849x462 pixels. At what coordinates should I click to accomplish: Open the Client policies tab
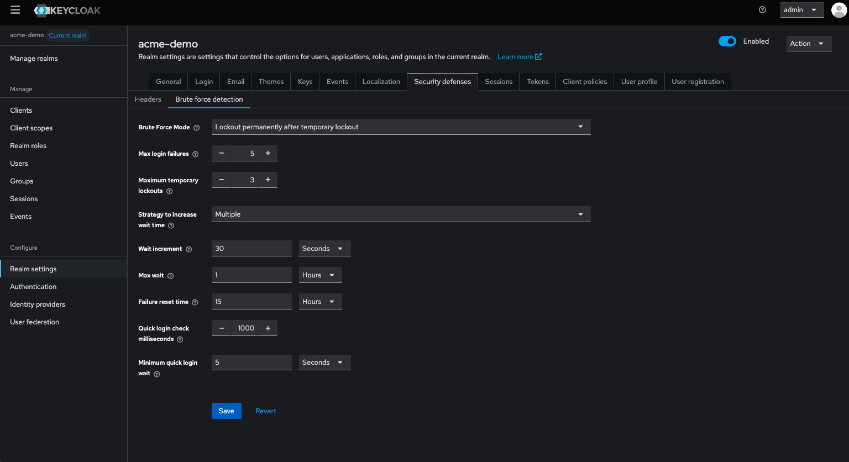tap(585, 81)
